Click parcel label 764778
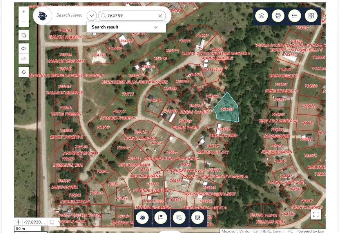The height and width of the screenshot is (233, 339). click(x=103, y=127)
